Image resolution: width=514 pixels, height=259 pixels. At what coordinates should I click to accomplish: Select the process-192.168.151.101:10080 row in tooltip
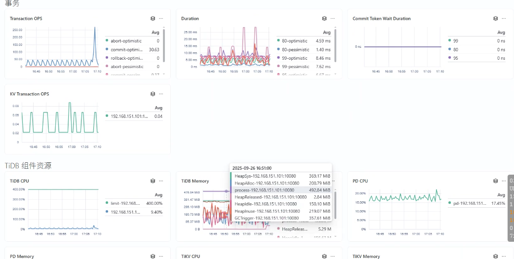coord(264,190)
